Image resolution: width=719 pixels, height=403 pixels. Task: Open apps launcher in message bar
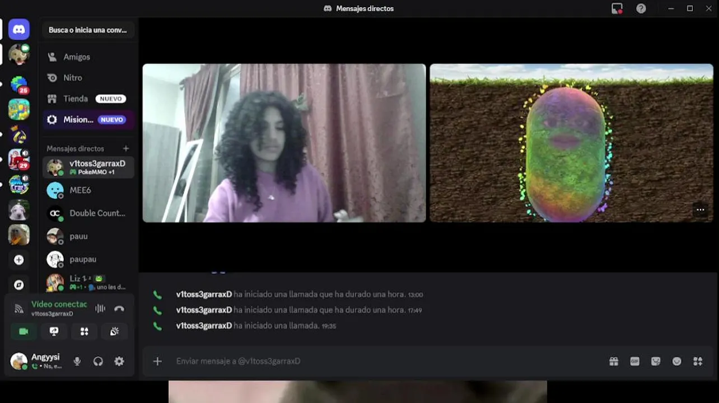pos(698,362)
